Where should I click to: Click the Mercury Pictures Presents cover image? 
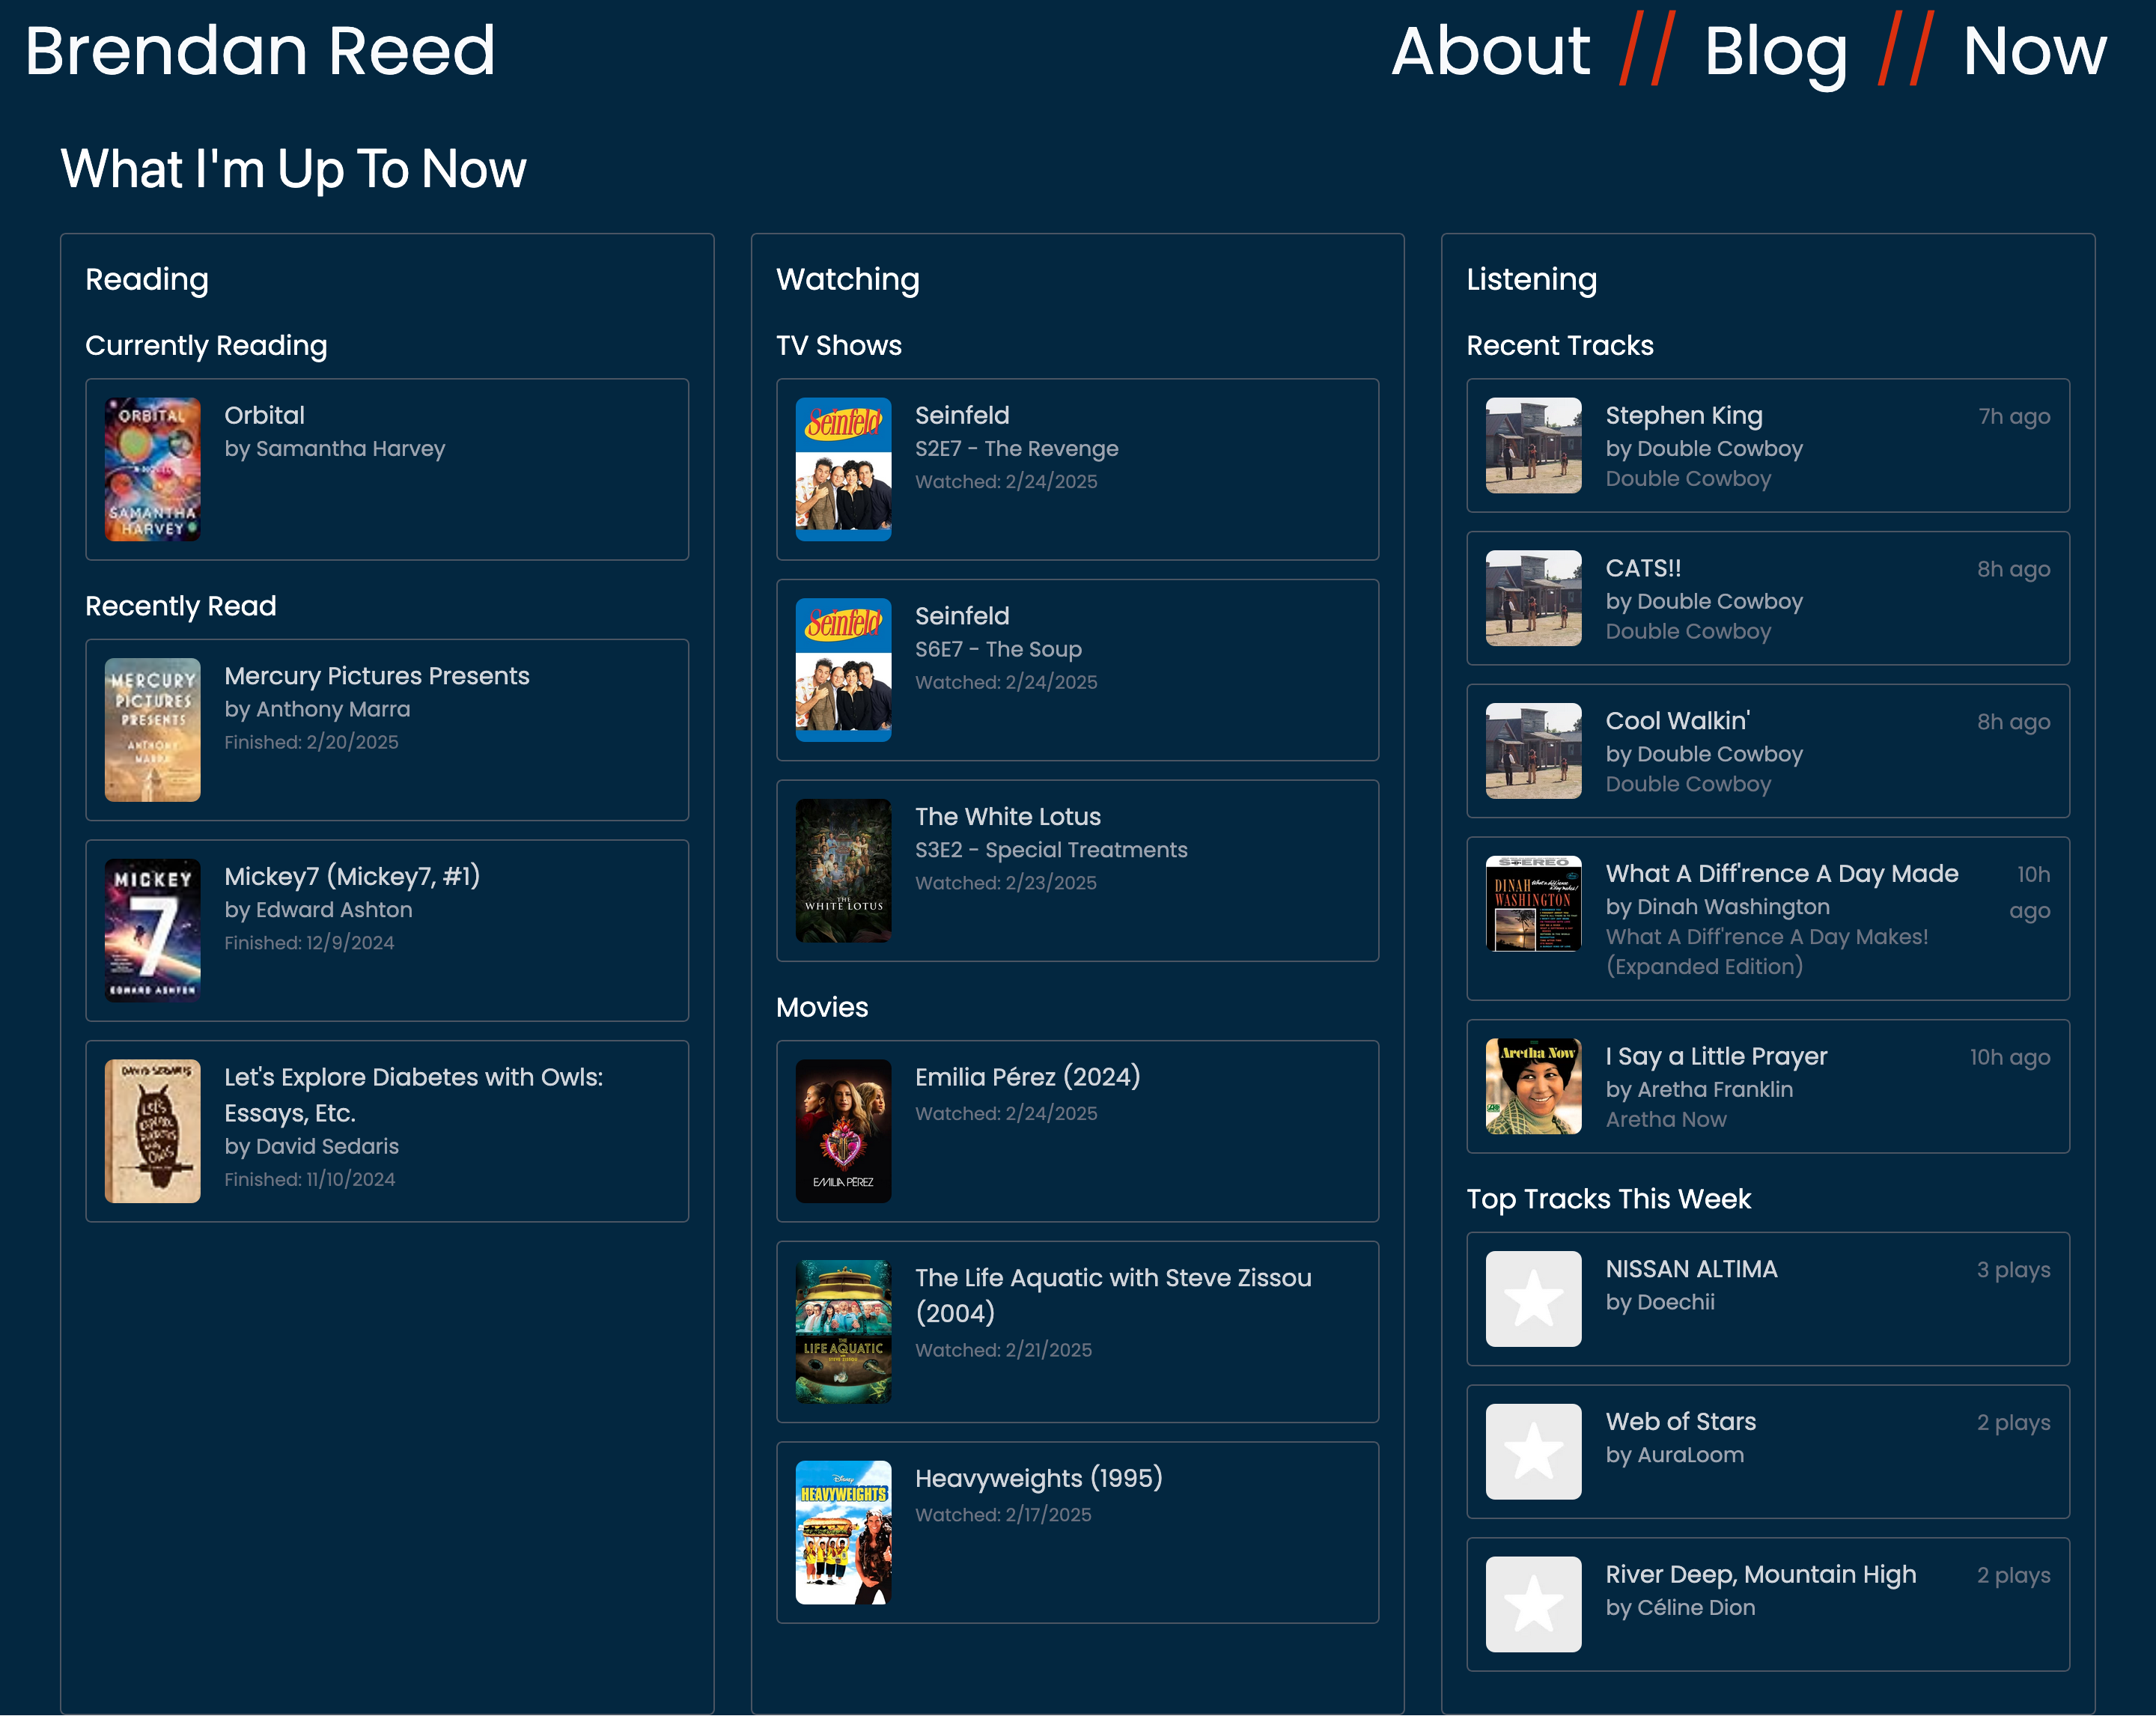point(153,730)
